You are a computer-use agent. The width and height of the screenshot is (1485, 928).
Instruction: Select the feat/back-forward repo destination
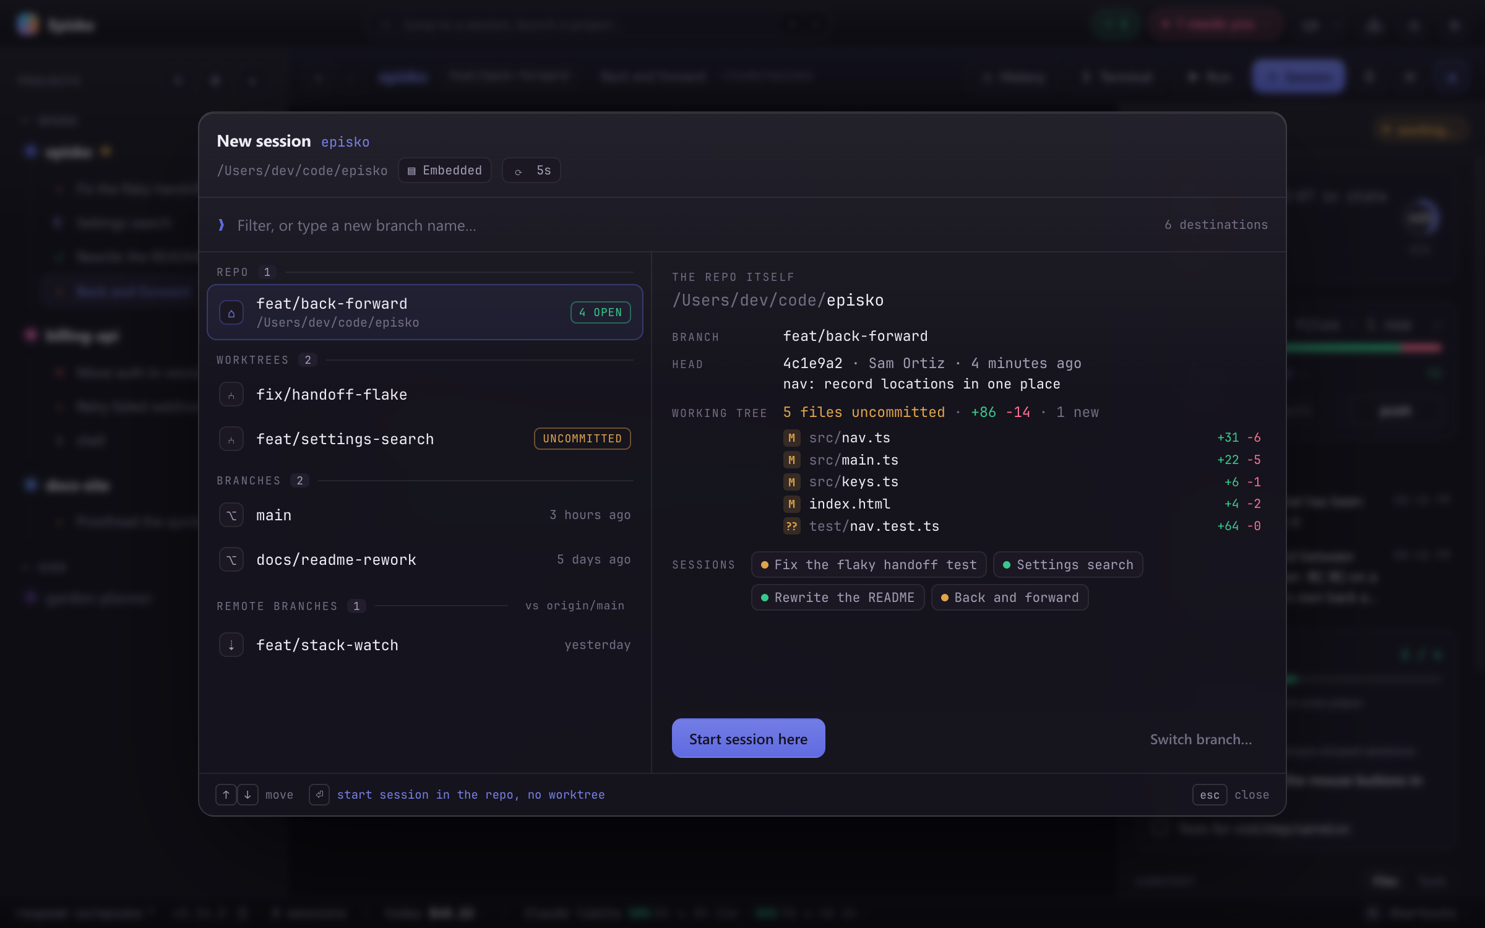click(425, 312)
